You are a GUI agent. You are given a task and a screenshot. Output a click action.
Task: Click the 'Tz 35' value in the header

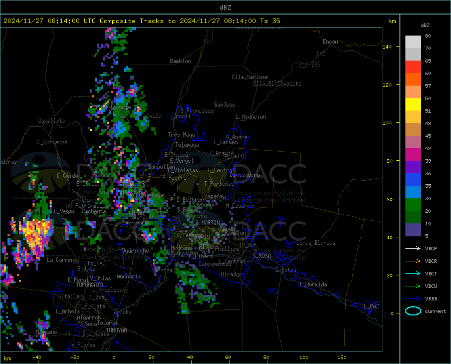pos(270,21)
